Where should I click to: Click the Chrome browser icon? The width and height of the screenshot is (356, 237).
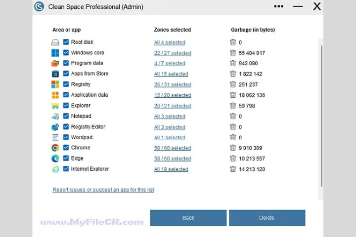coord(55,148)
